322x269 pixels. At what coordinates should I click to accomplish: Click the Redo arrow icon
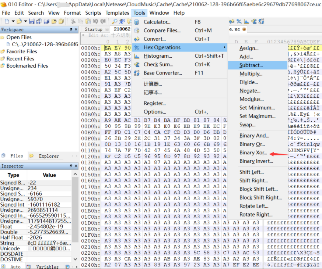click(x=103, y=21)
